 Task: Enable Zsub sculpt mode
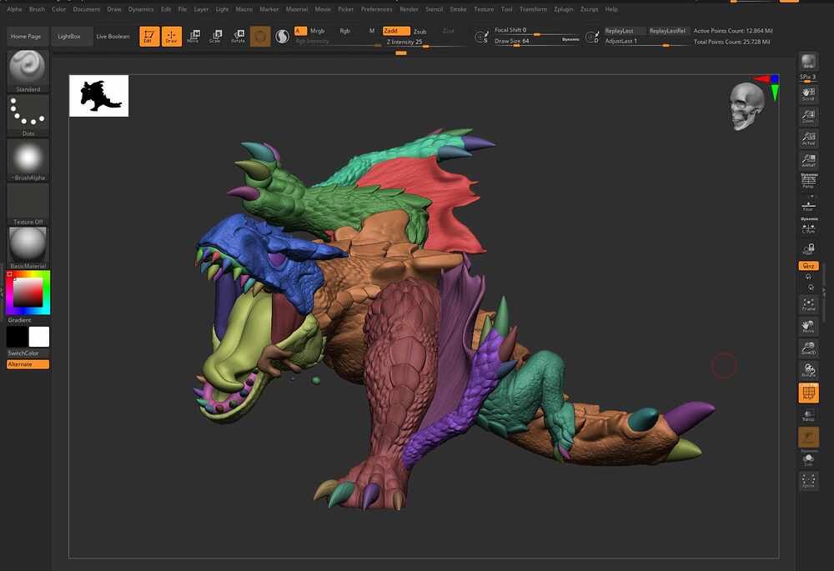[x=420, y=32]
